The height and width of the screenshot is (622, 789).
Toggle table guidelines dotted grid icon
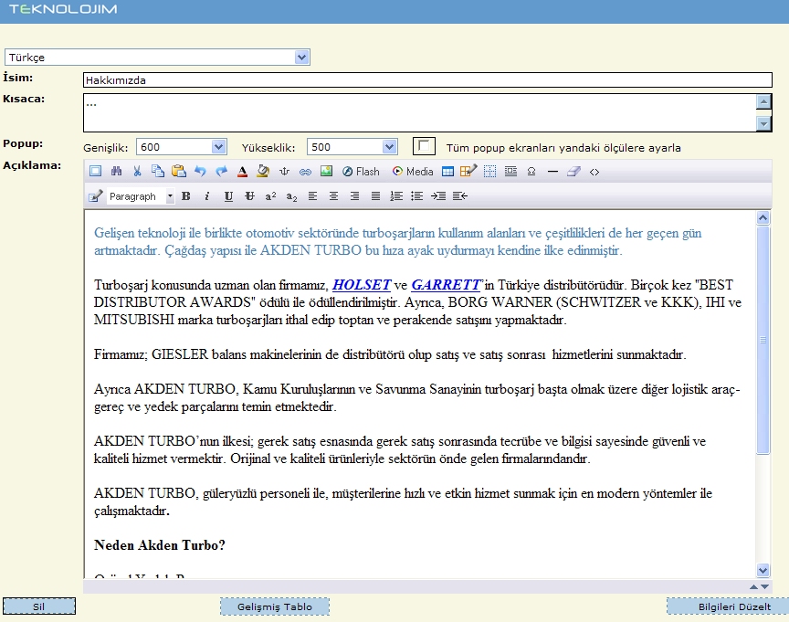(x=489, y=172)
